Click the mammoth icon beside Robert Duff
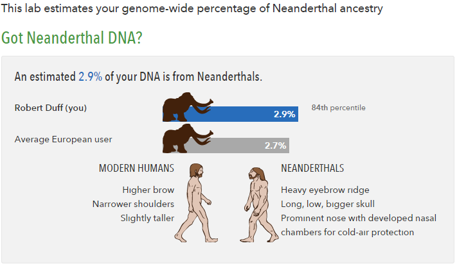The image size is (457, 266). (185, 109)
